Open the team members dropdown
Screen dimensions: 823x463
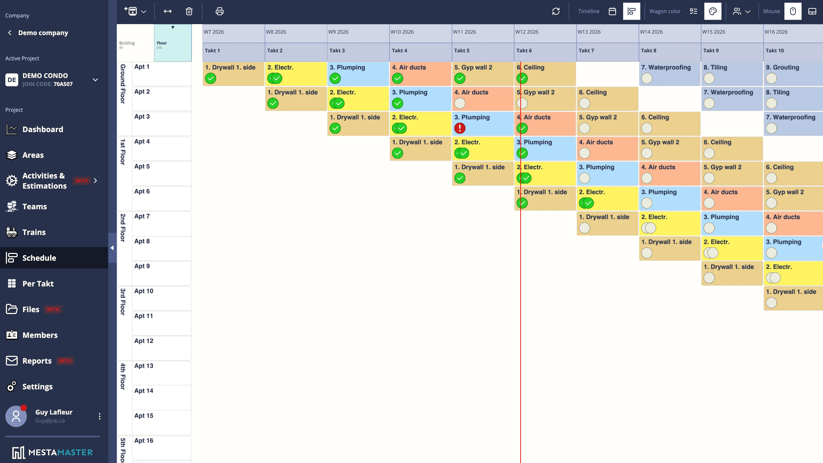pos(742,12)
